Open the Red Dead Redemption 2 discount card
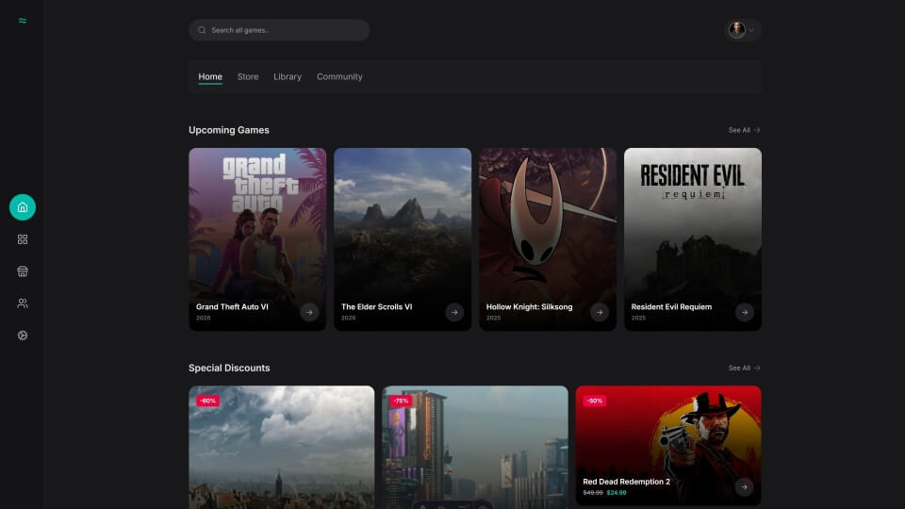This screenshot has width=905, height=509. click(668, 446)
